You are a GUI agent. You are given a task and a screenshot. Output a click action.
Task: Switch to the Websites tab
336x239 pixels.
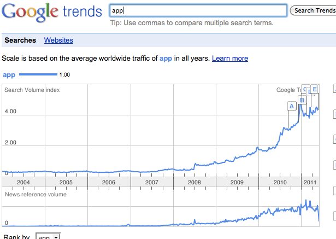(x=58, y=40)
